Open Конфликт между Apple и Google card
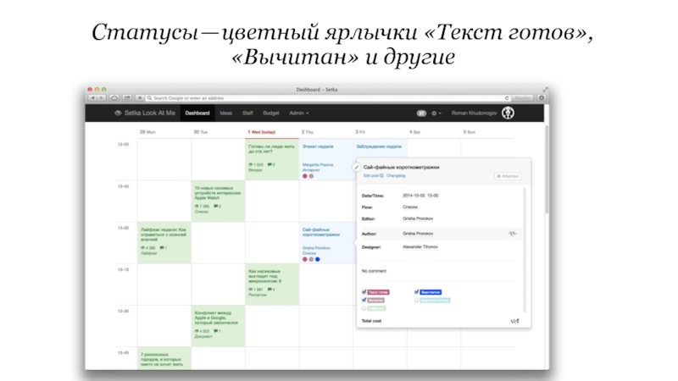Viewport: 678px width, 381px height. [x=218, y=326]
